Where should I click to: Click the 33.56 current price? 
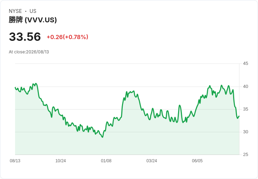[x=25, y=37]
